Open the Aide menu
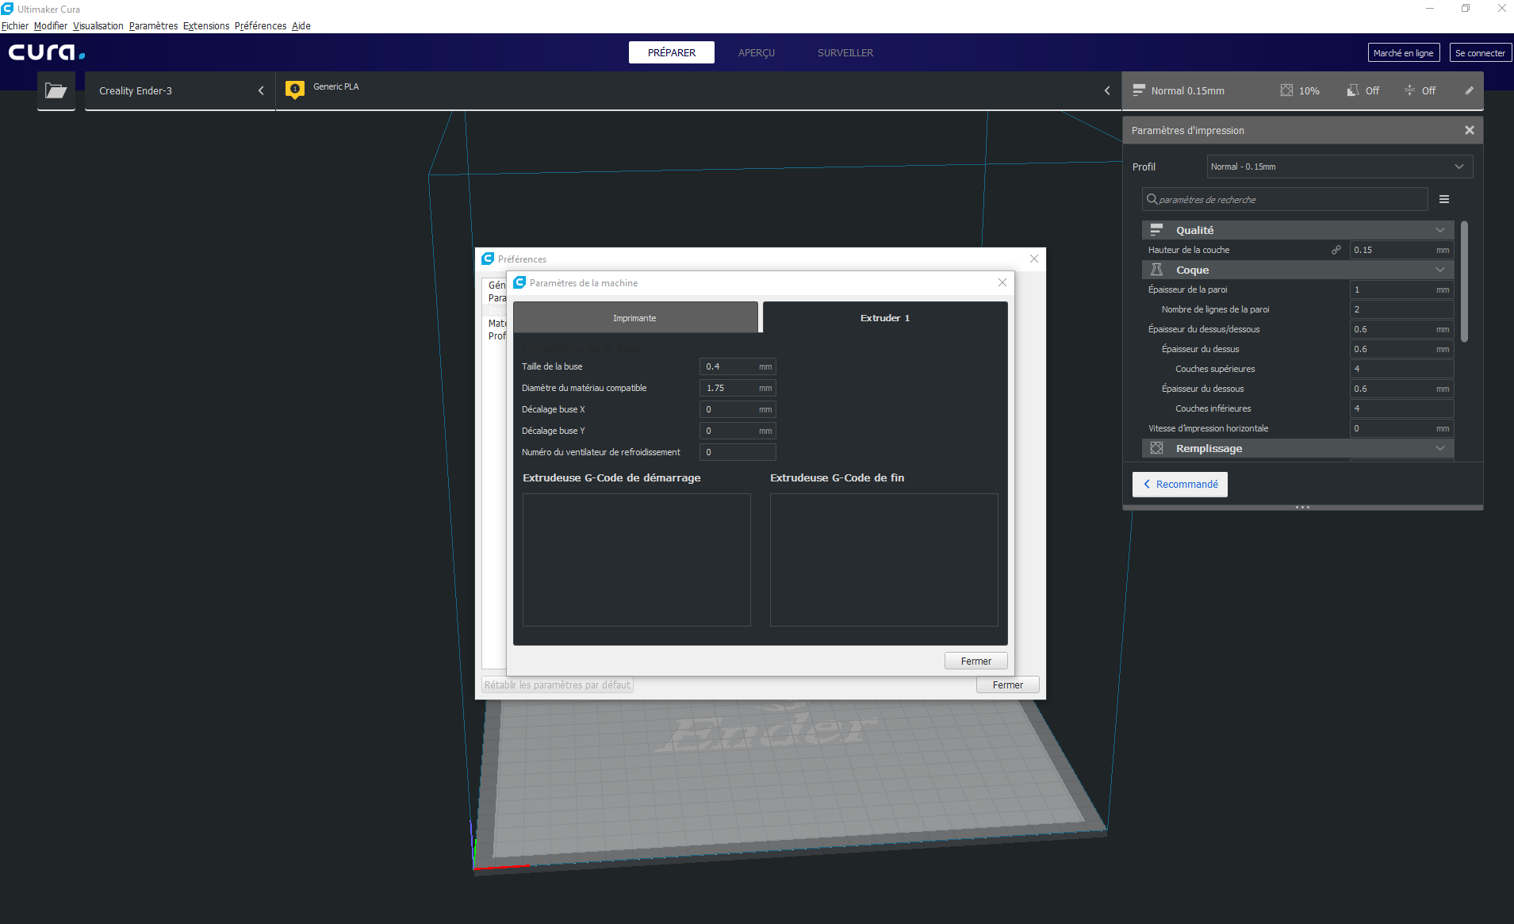This screenshot has height=924, width=1514. (x=301, y=26)
